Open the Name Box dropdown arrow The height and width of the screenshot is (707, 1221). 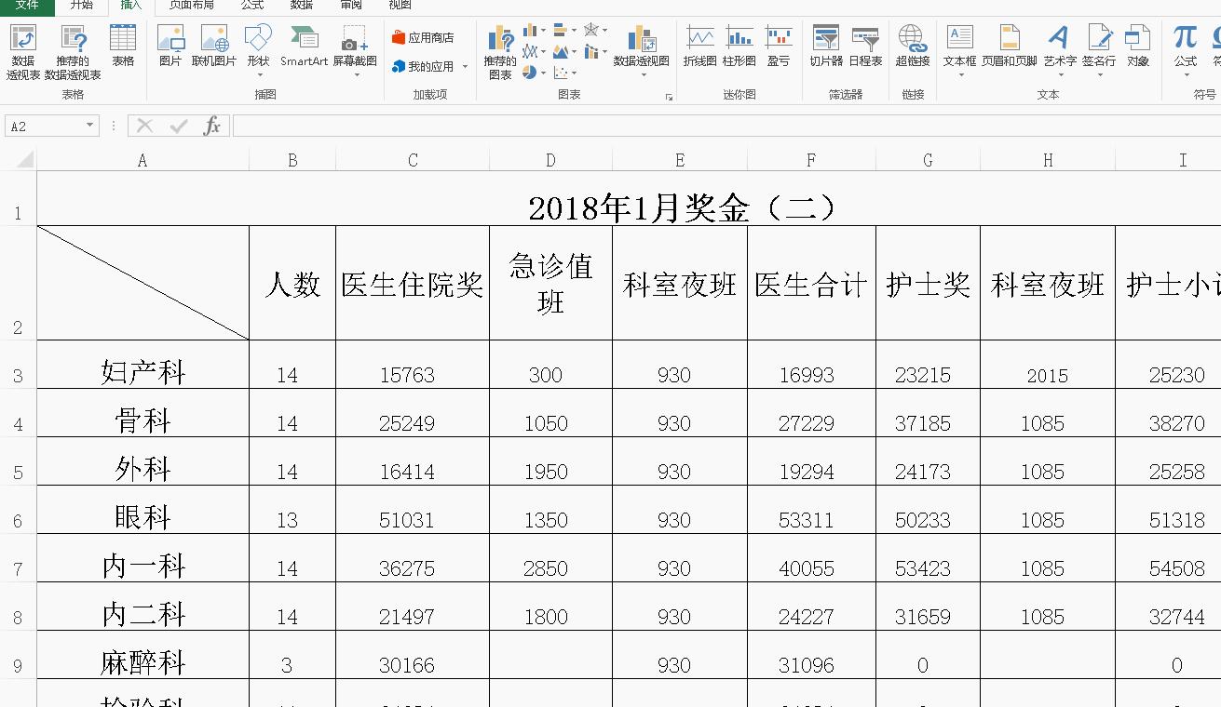click(x=89, y=125)
